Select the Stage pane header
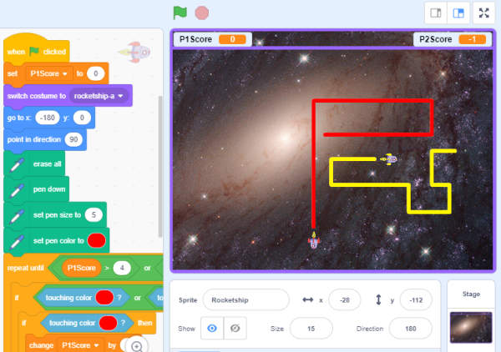 (471, 294)
